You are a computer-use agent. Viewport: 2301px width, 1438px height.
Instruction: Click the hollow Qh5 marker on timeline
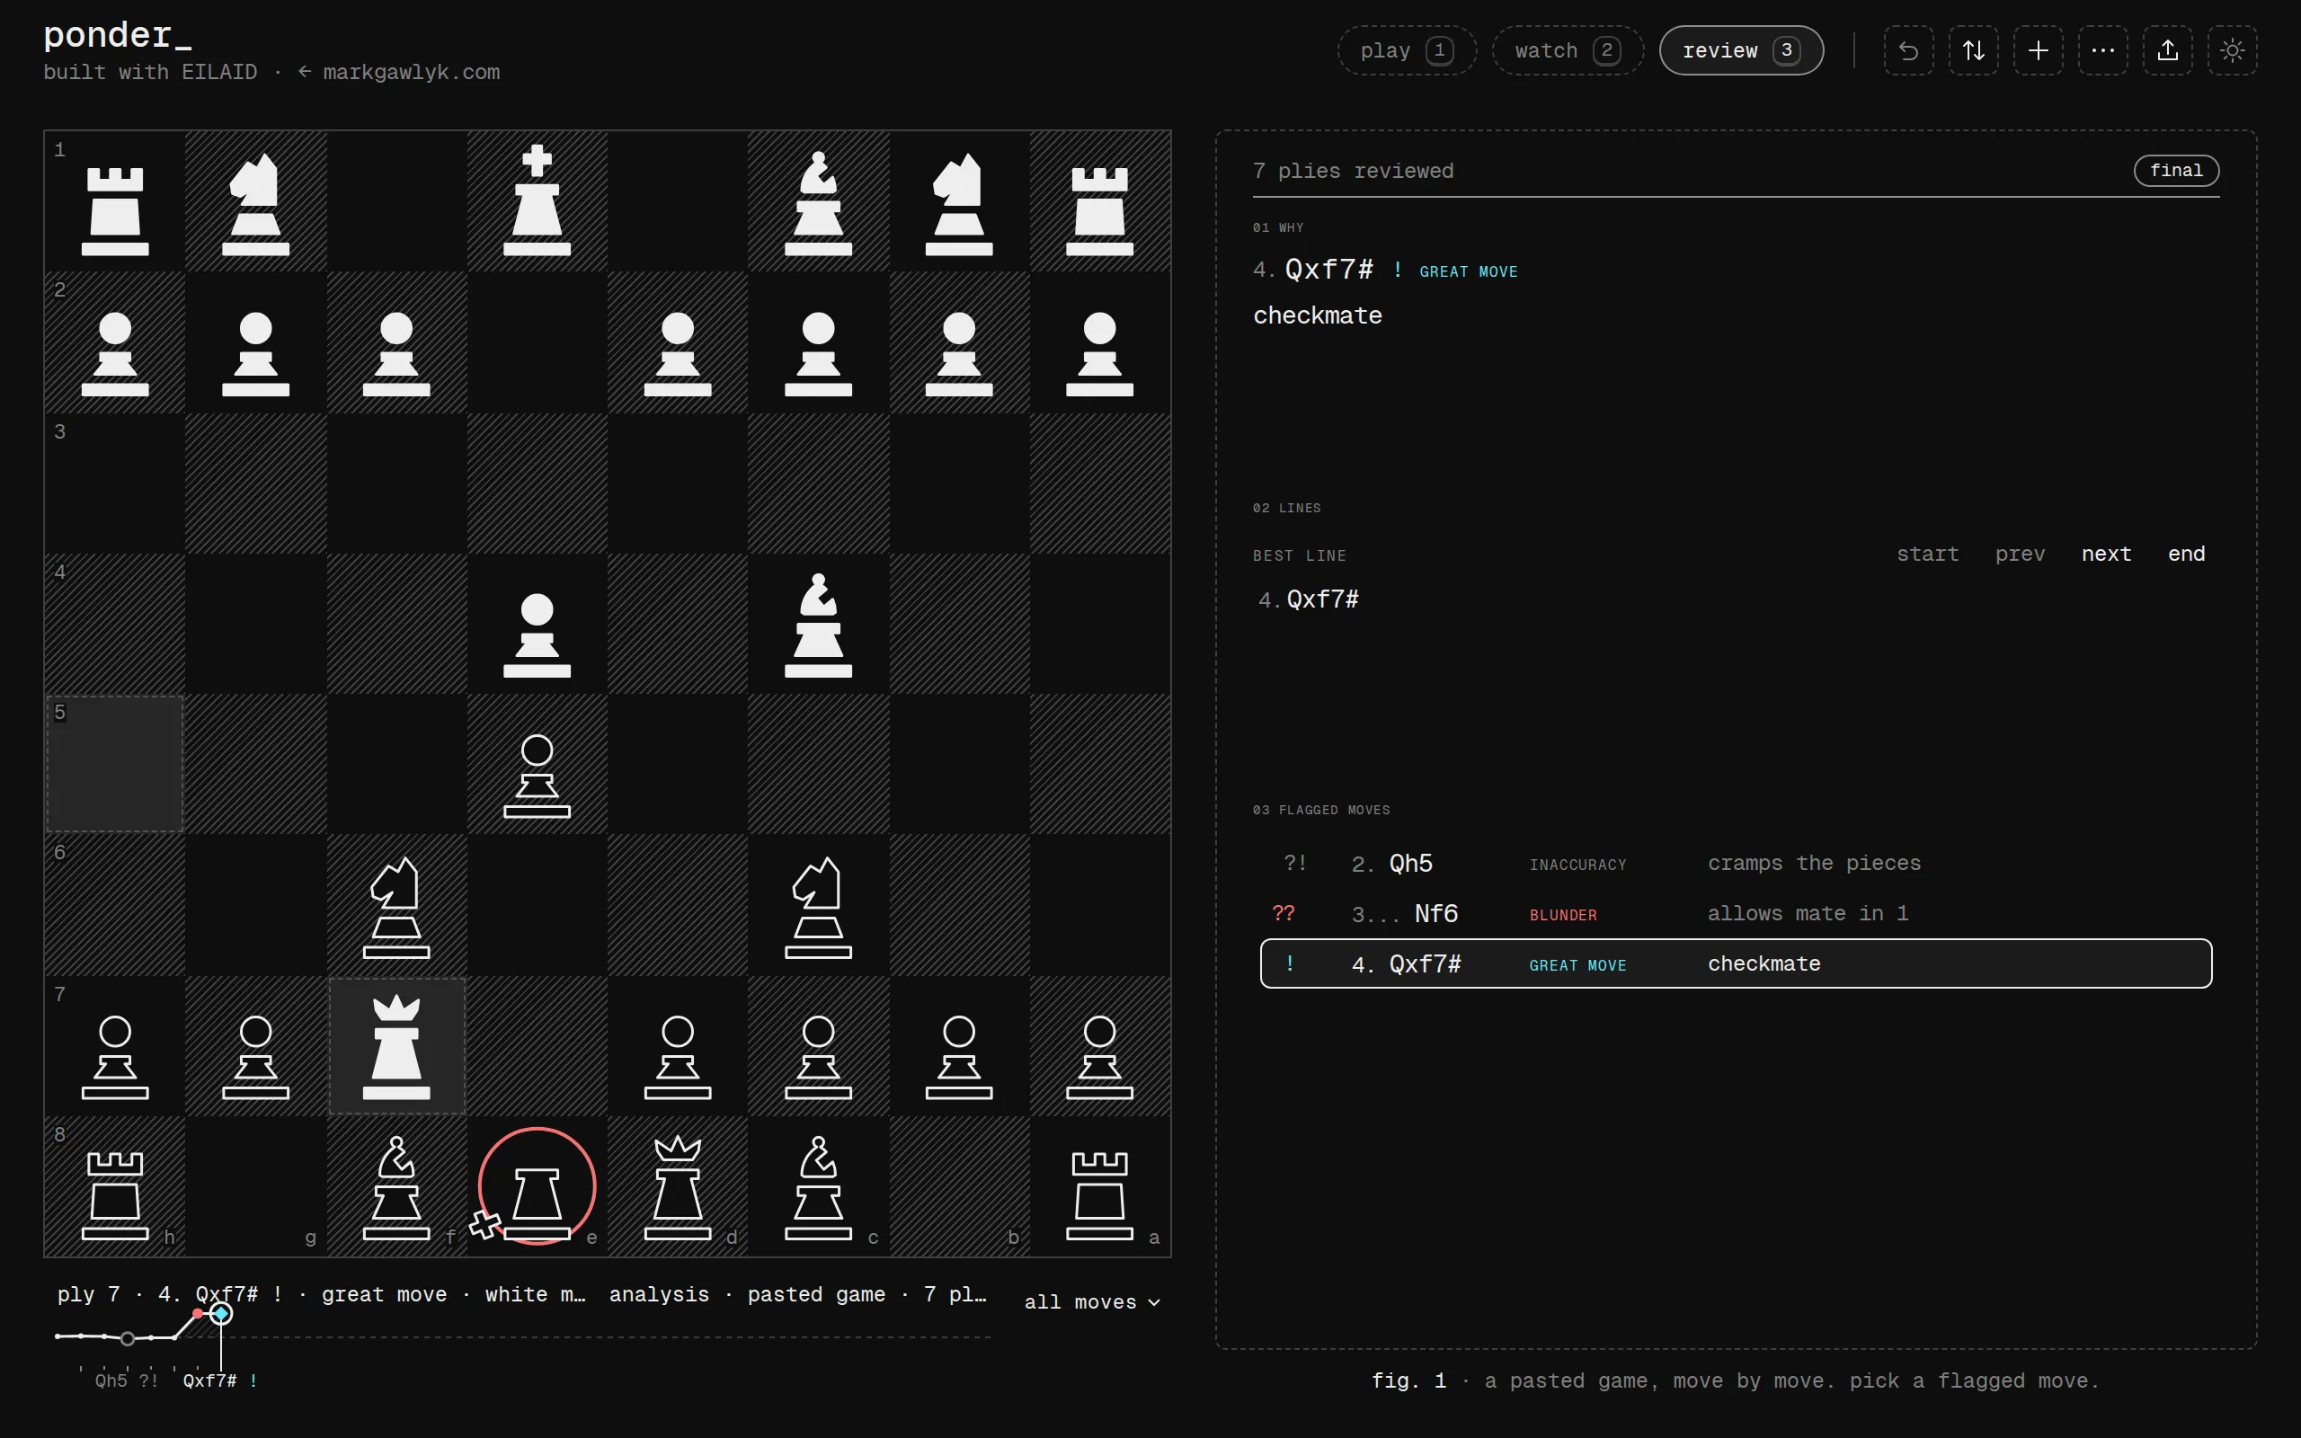(128, 1339)
